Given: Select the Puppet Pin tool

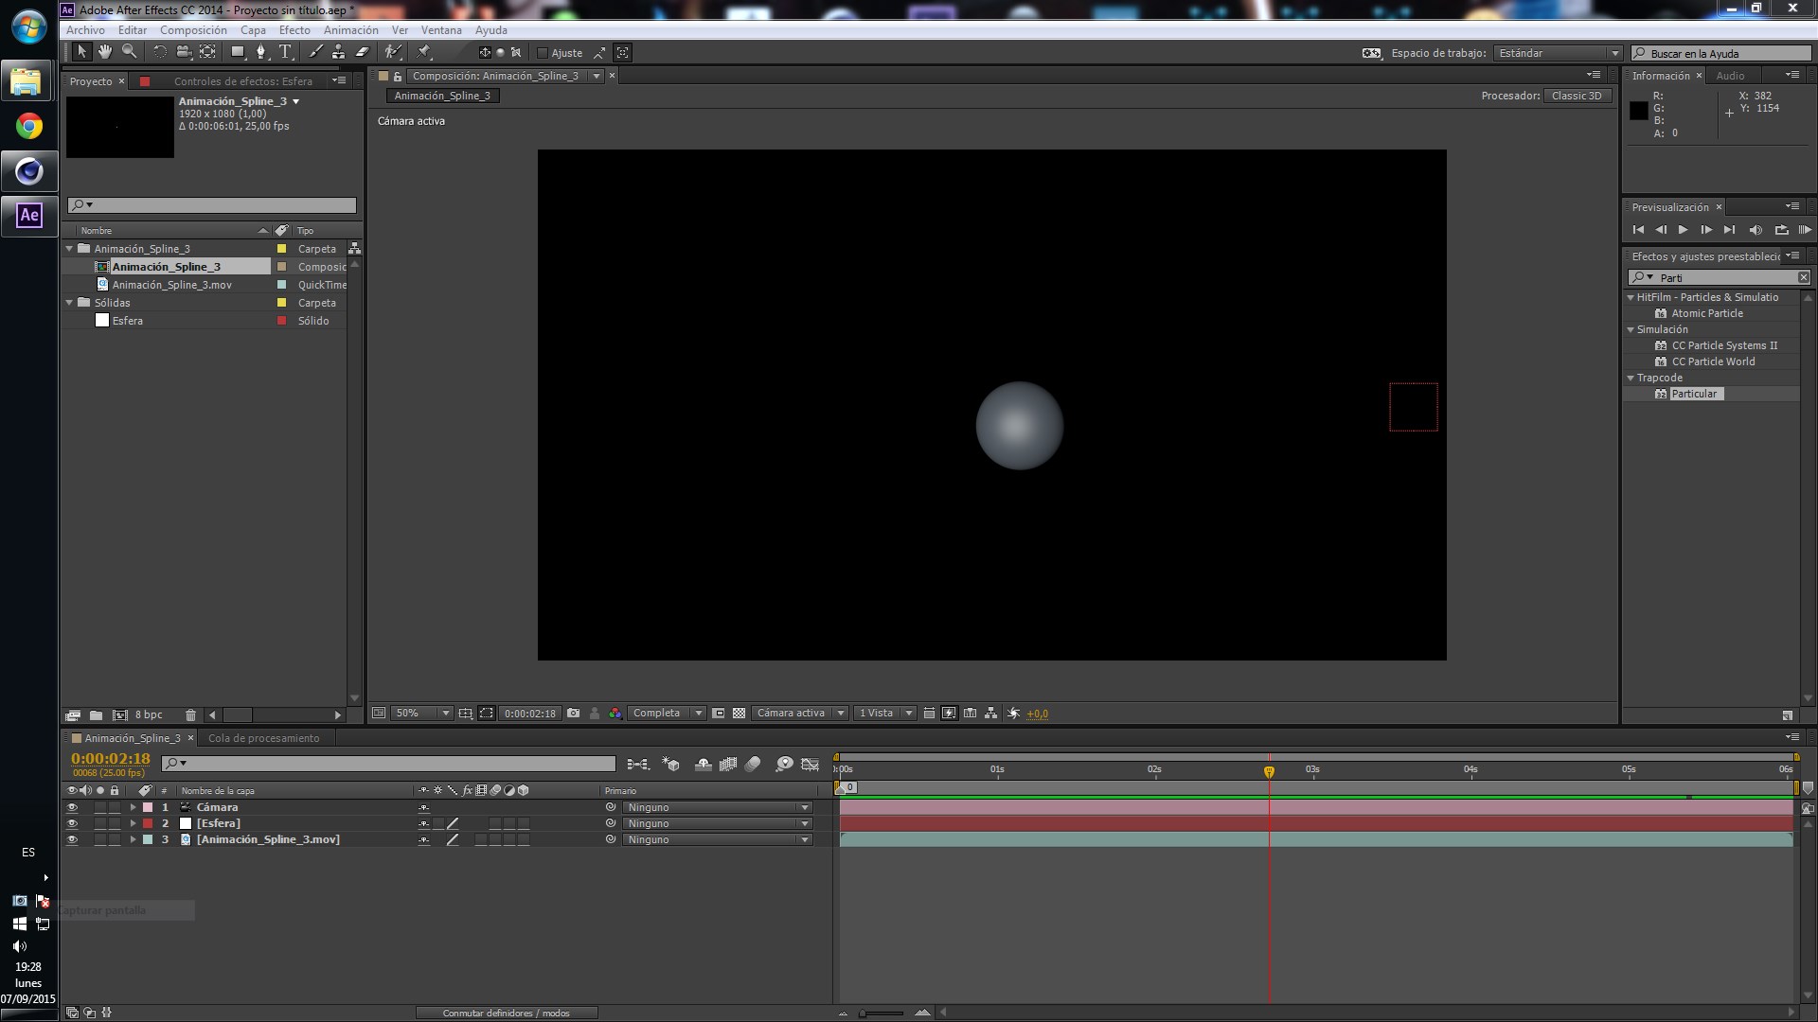Looking at the screenshot, I should tap(424, 52).
